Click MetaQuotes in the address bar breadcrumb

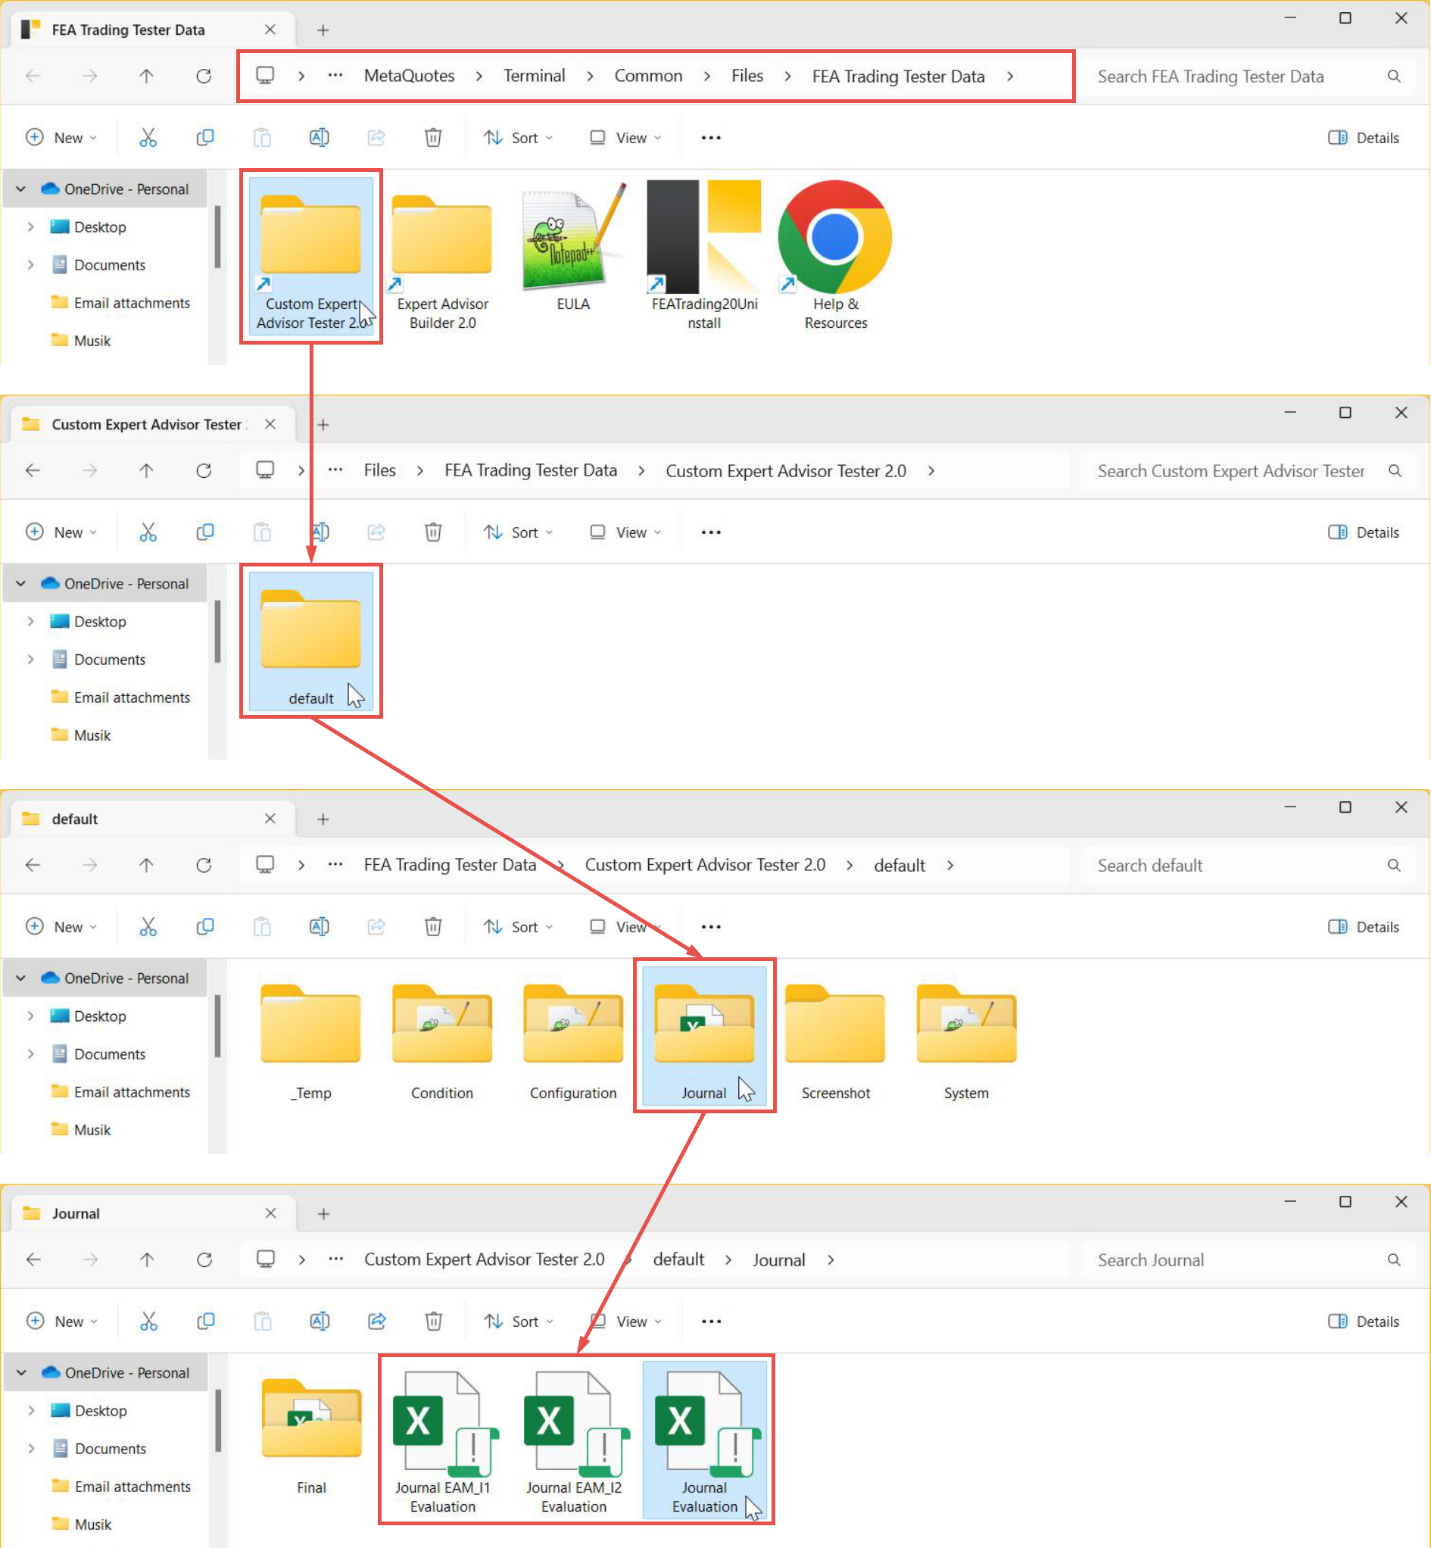pos(409,76)
